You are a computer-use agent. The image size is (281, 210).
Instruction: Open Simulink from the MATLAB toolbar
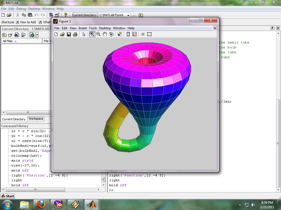[x=51, y=15]
